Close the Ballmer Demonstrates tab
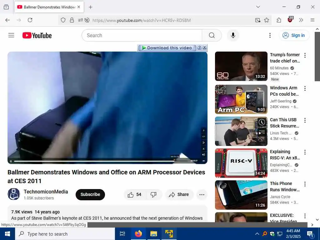The image size is (320, 240). click(79, 7)
